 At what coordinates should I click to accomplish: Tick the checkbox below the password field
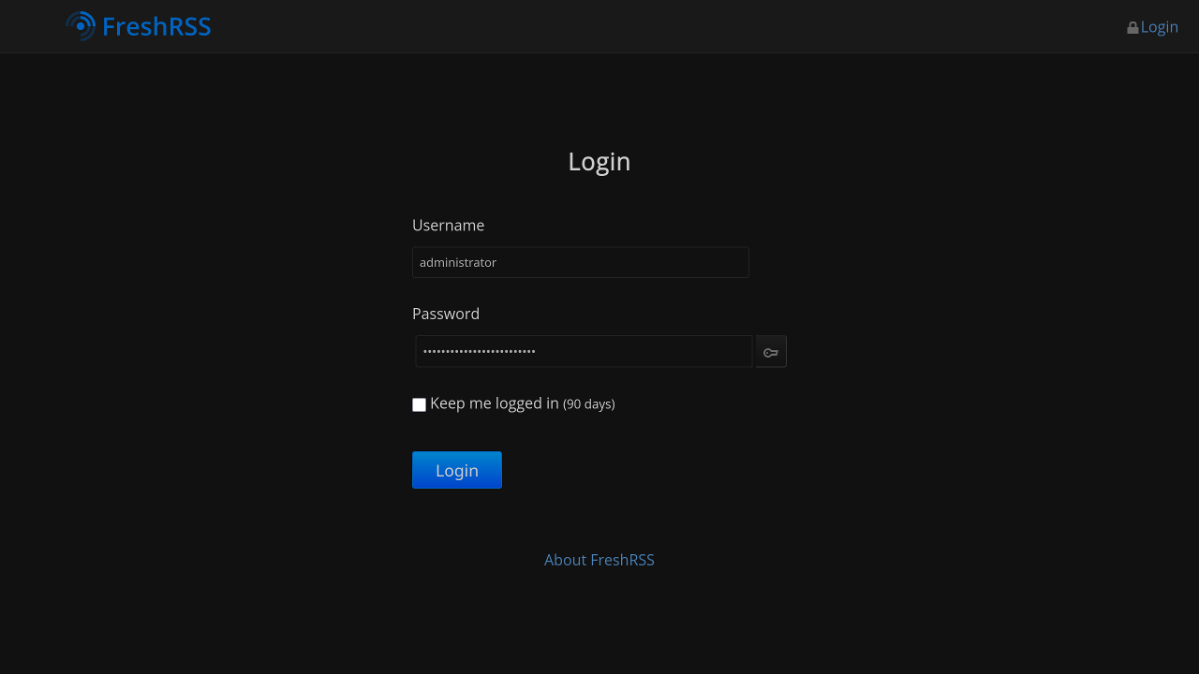point(419,404)
